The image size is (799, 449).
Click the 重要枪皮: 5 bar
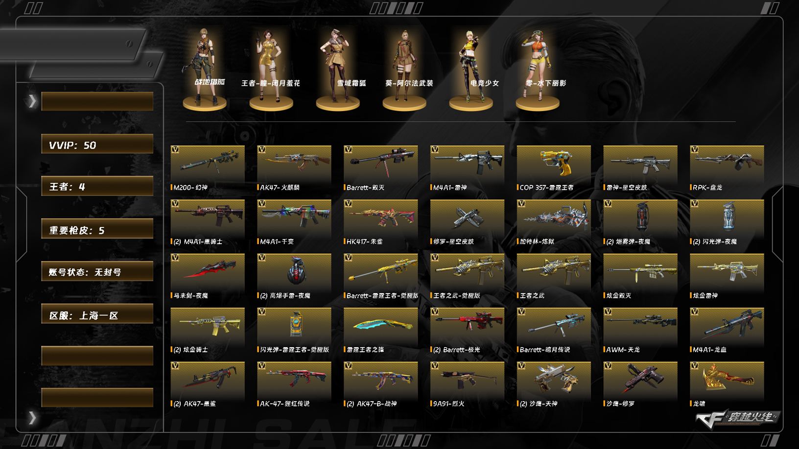97,229
